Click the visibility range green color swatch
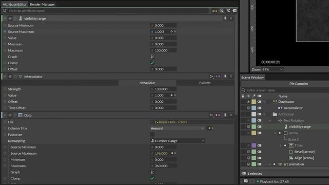The image size is (329, 185). point(254,127)
